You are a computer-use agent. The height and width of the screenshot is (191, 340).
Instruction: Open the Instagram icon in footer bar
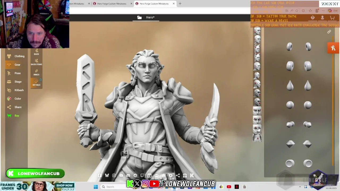[x=114, y=175]
